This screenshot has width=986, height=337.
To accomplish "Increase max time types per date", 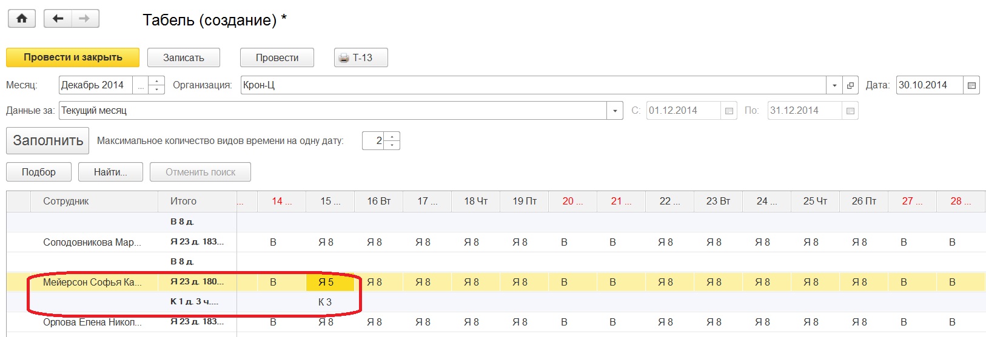I will [x=392, y=136].
